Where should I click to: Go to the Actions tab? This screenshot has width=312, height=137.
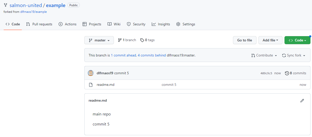[x=67, y=24]
